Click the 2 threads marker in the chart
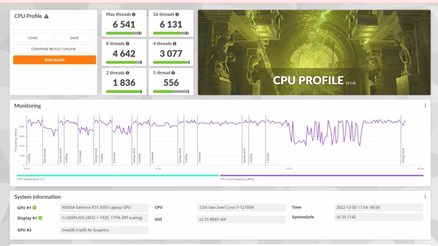438x246 pixels. tap(200, 157)
